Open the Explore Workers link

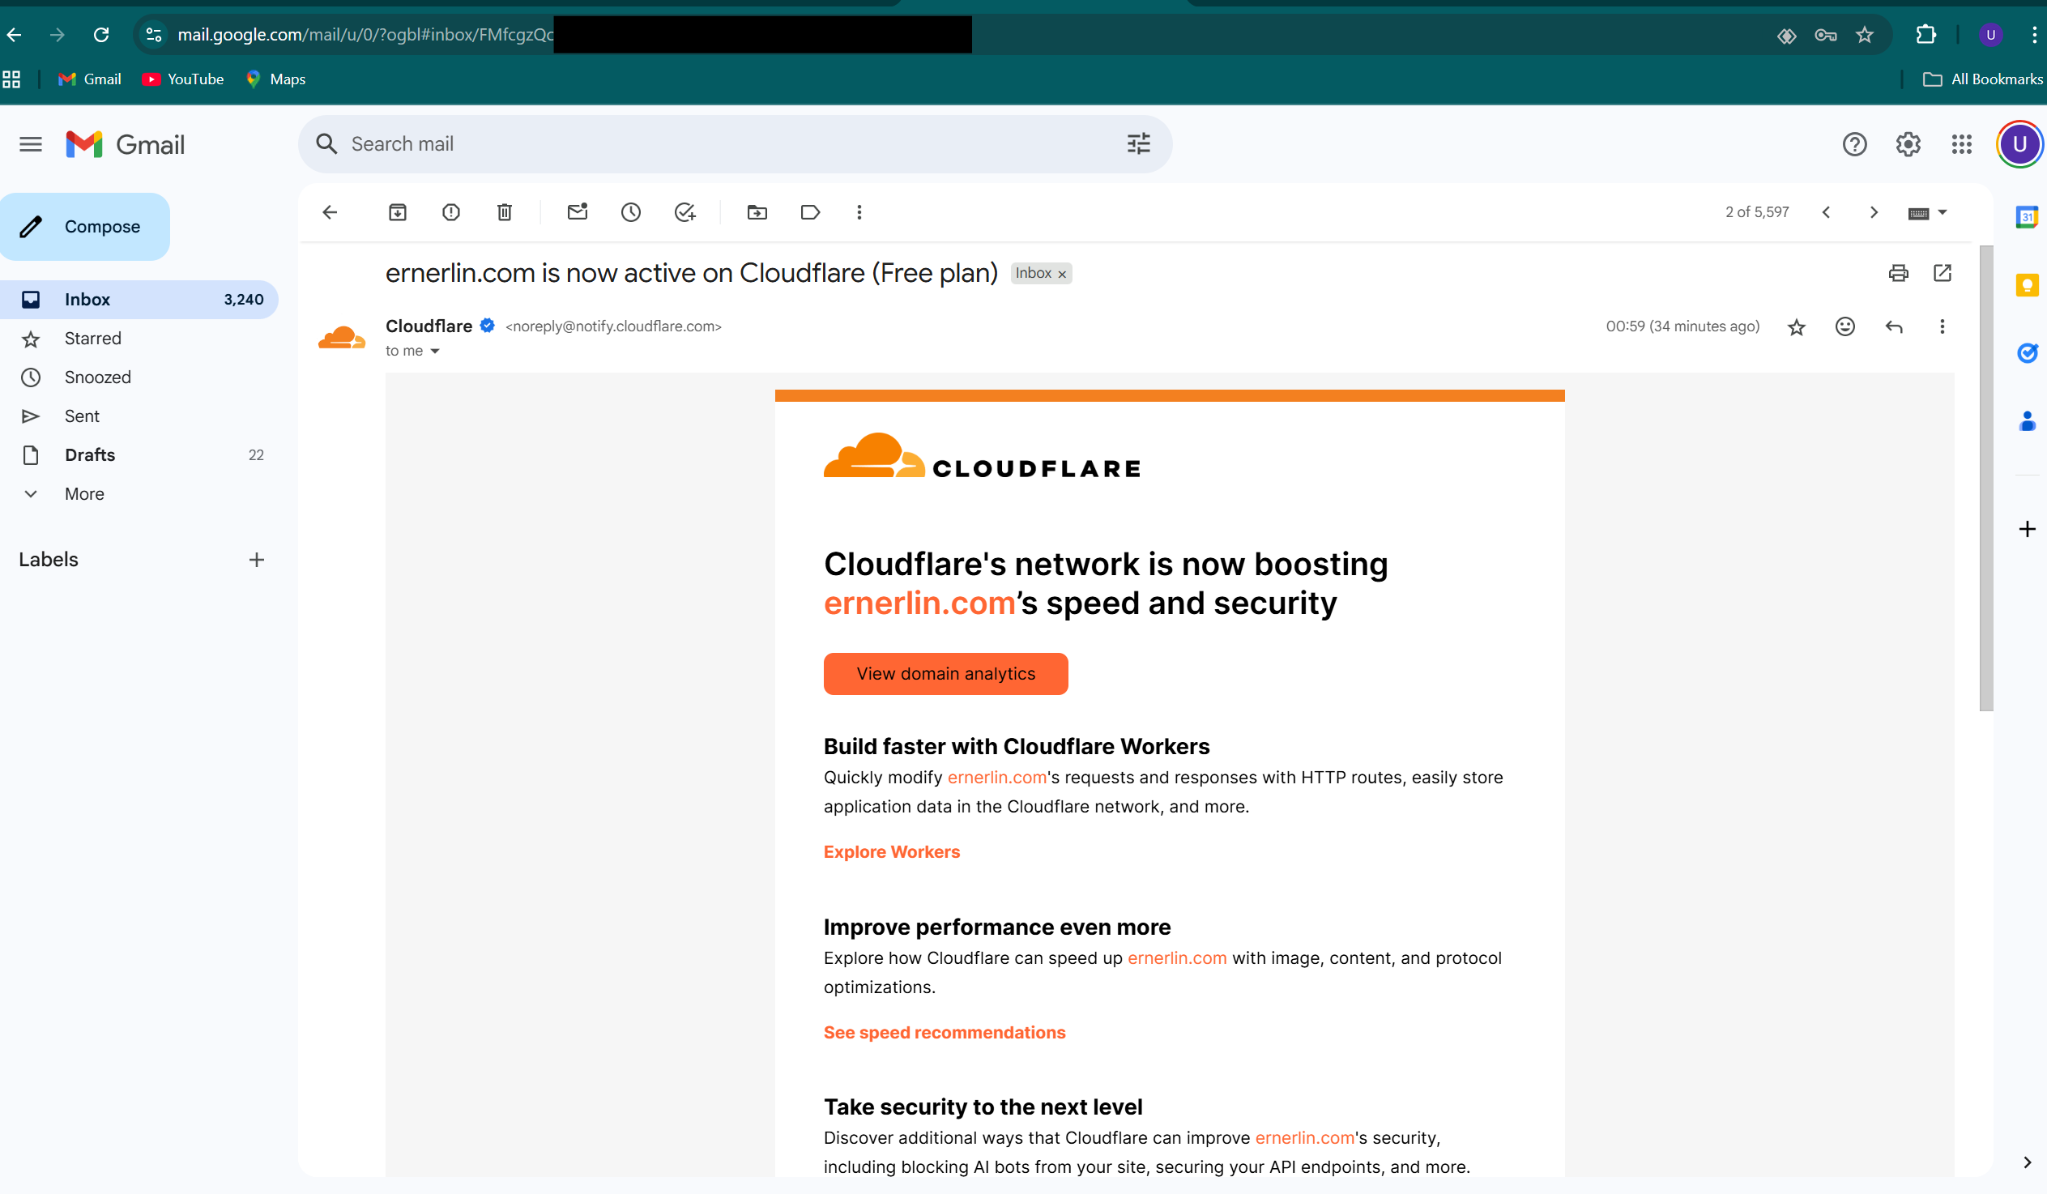click(891, 851)
